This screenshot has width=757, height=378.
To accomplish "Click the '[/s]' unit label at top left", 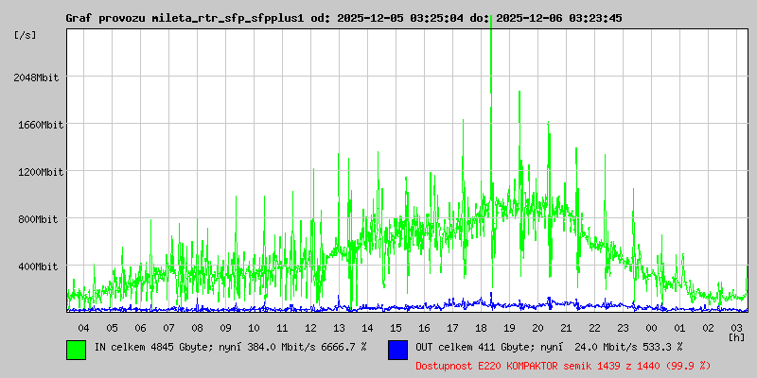I will [26, 35].
